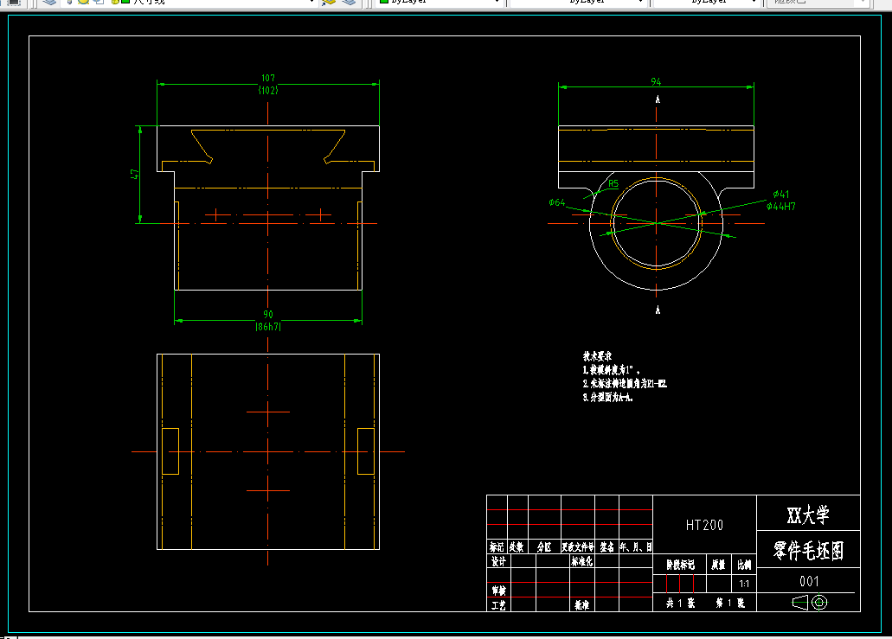The height and width of the screenshot is (639, 892).
Task: Open the green ByLayer color dropdown
Action: coord(439,2)
